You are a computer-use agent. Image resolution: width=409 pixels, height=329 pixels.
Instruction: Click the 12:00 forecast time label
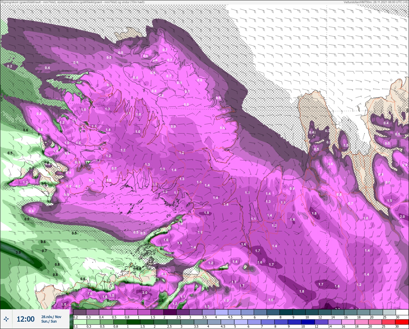(x=26, y=319)
